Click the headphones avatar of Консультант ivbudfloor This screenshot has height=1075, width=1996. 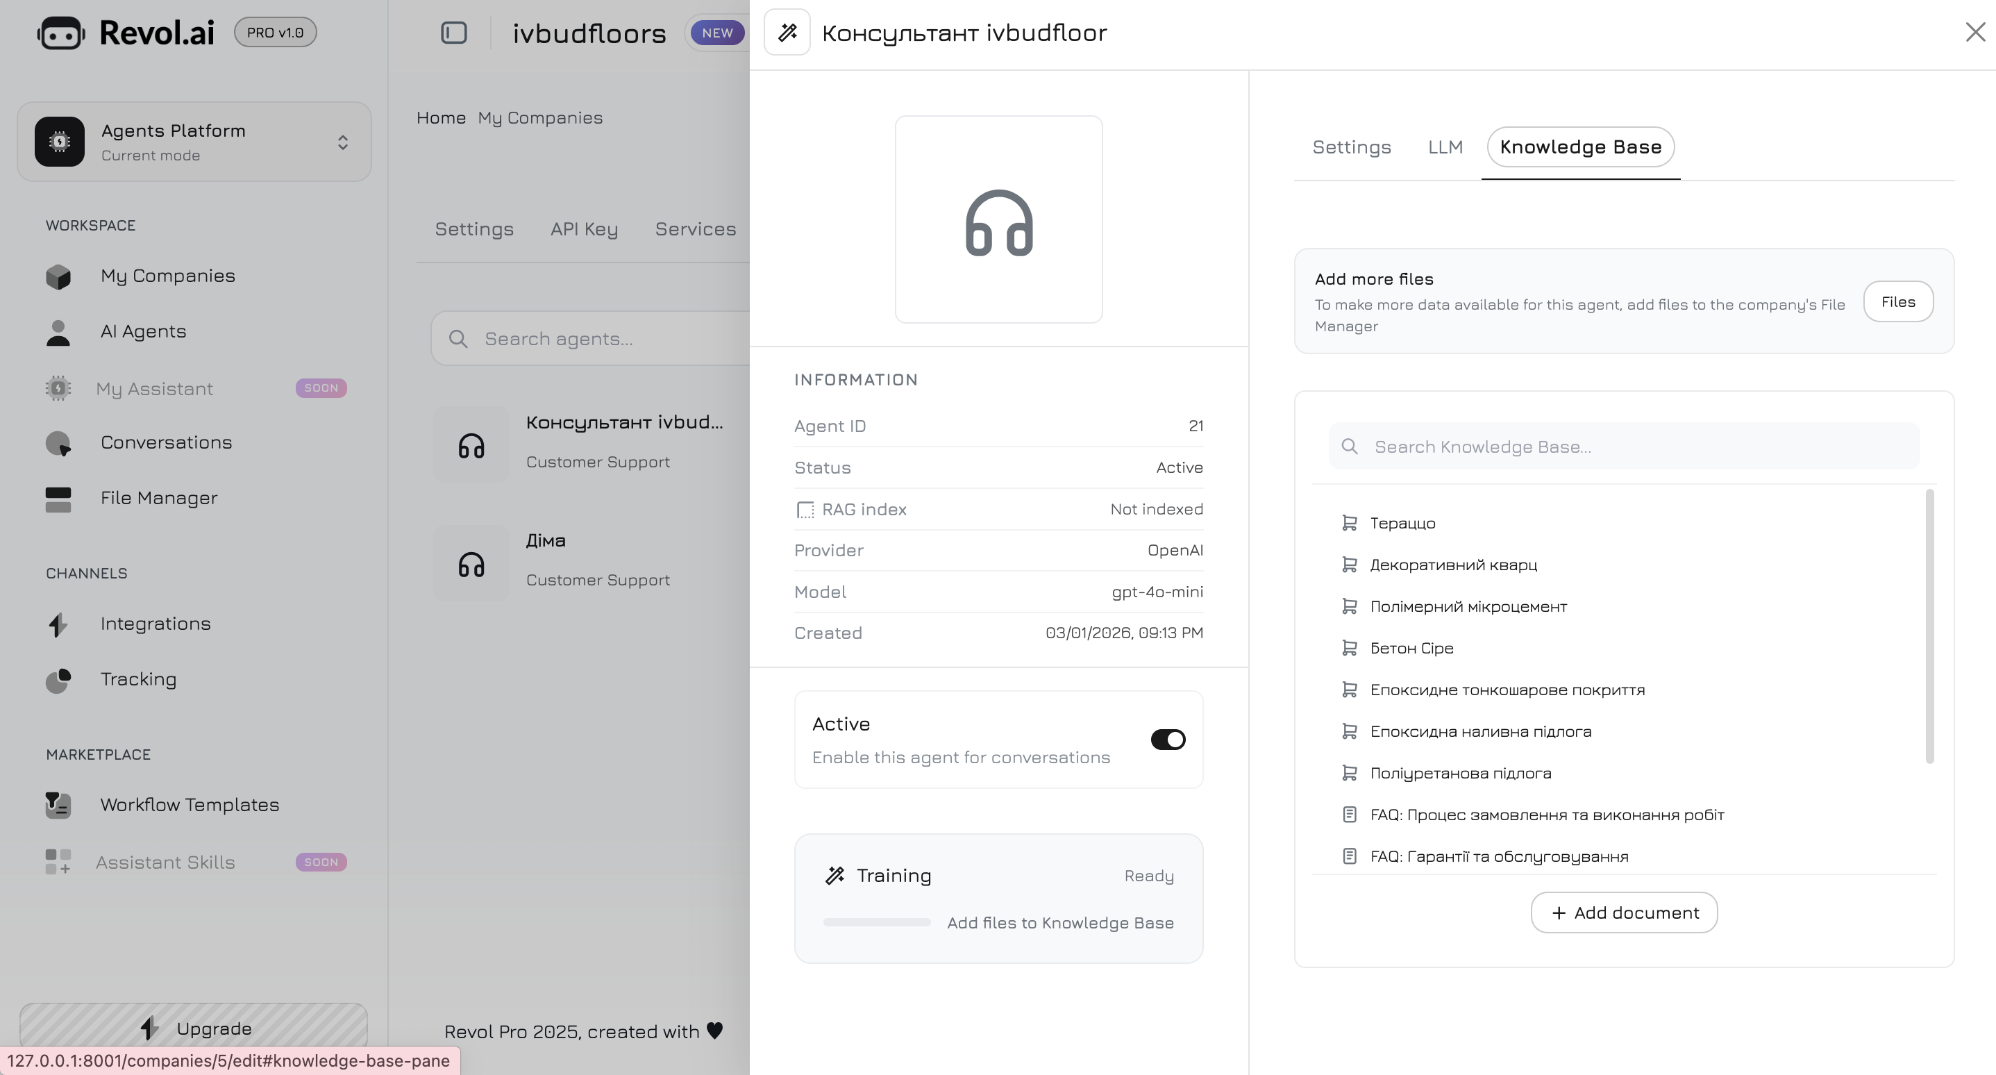[x=998, y=219]
